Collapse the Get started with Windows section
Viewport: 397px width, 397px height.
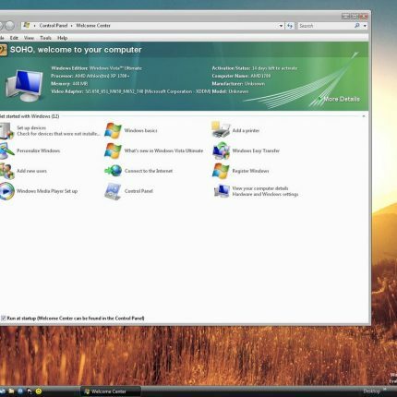click(364, 116)
